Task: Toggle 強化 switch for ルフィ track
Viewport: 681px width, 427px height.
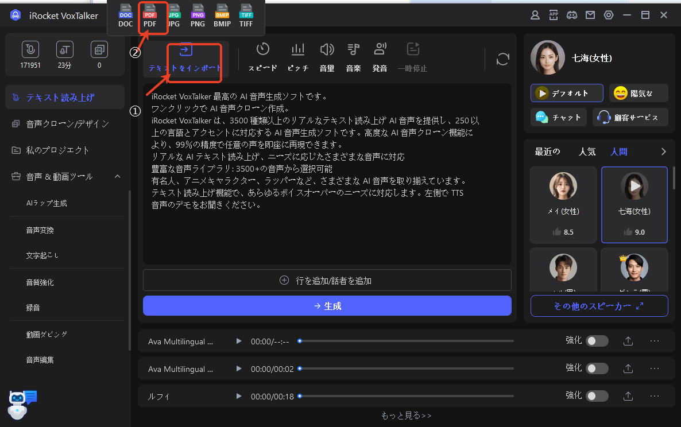Action: (597, 396)
